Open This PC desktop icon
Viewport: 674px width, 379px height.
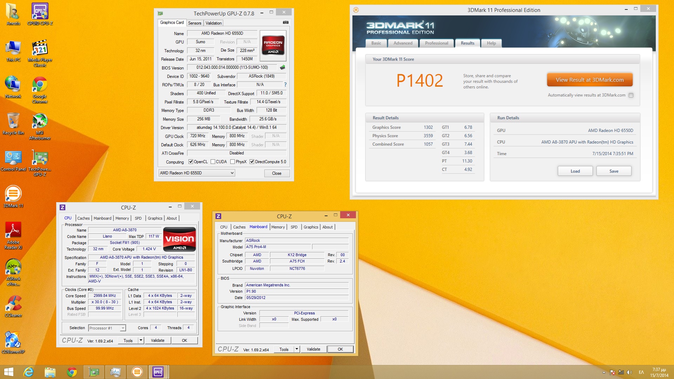click(x=13, y=51)
